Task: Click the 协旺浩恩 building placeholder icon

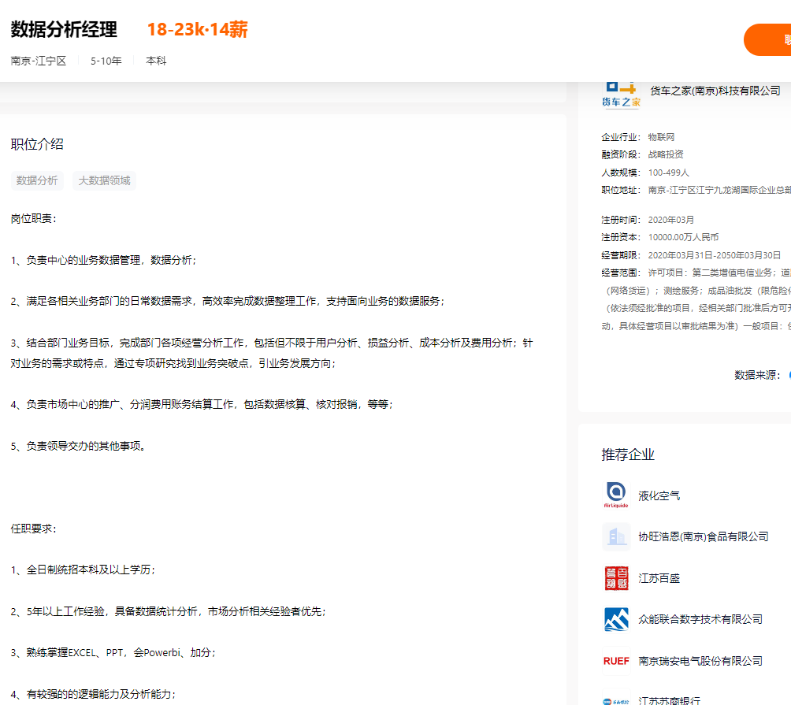Action: click(x=616, y=536)
